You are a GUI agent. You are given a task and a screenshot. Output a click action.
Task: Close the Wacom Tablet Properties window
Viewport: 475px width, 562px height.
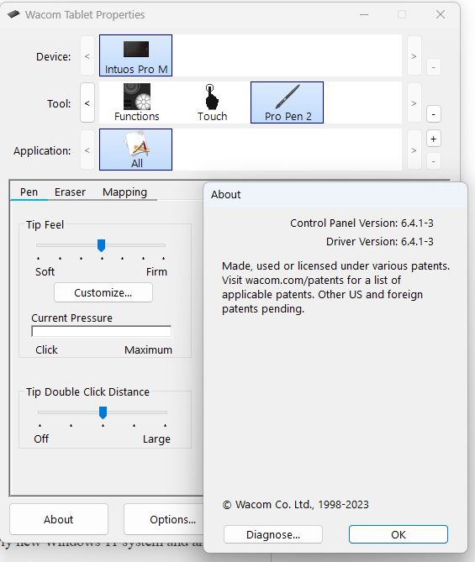pos(441,14)
